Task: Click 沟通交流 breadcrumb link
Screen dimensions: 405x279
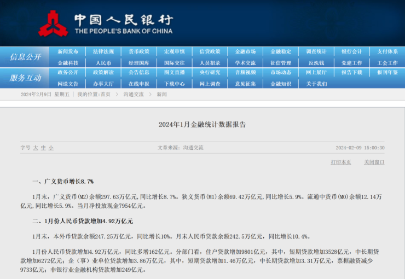Action: (134, 95)
